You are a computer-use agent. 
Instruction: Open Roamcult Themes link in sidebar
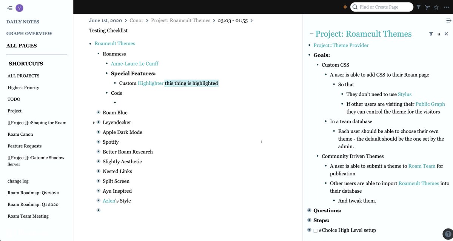pyautogui.click(x=419, y=183)
